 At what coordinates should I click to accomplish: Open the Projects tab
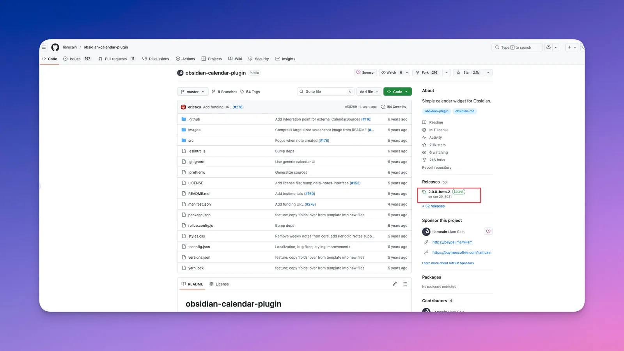[x=212, y=59]
